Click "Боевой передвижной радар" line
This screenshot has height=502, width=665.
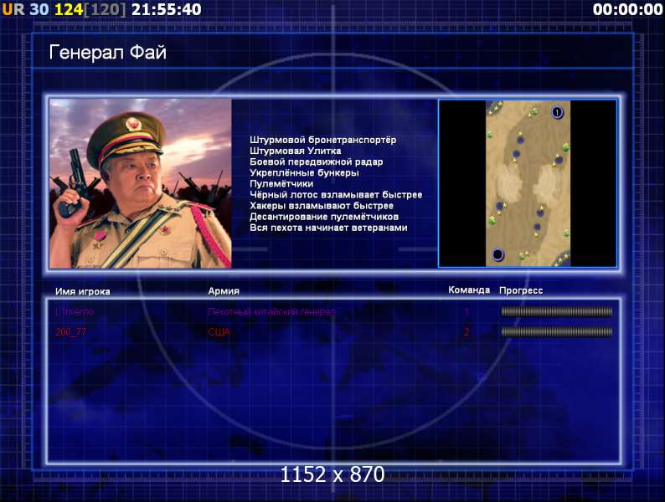[316, 161]
